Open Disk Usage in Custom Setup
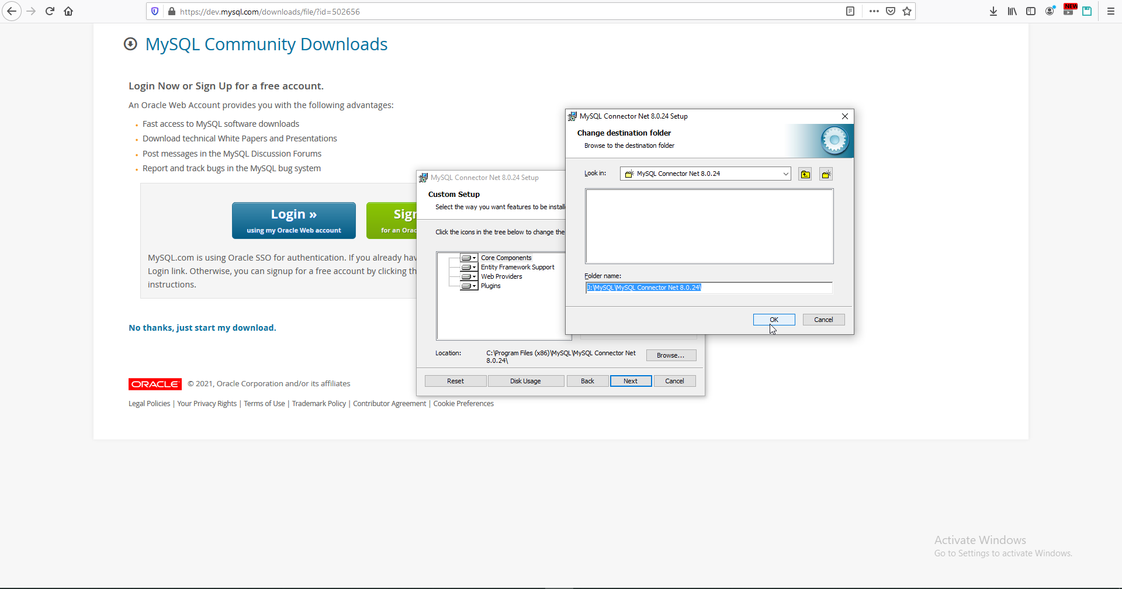Image resolution: width=1122 pixels, height=589 pixels. click(525, 381)
